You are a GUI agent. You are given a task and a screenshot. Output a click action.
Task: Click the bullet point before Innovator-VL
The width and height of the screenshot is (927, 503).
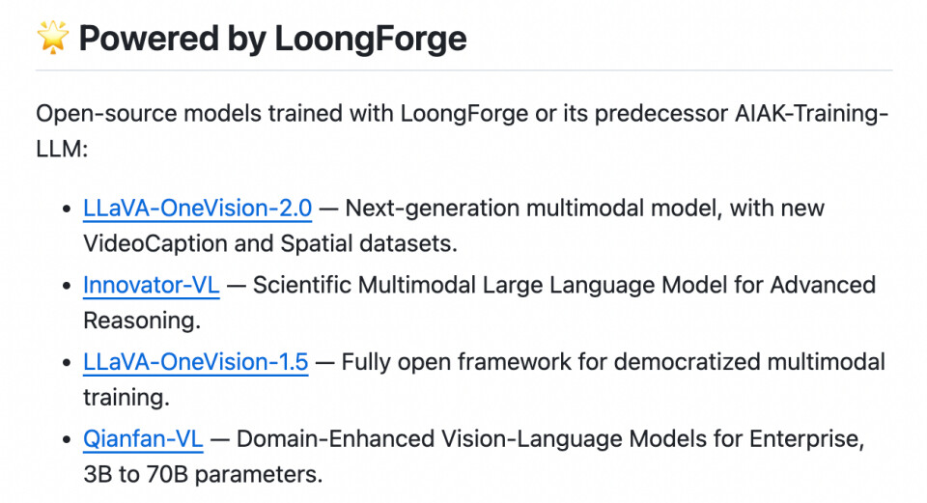(67, 286)
